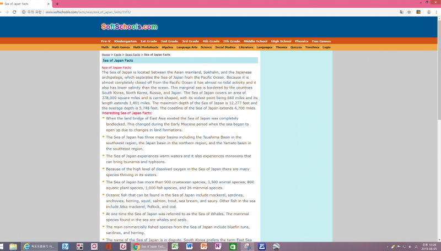This screenshot has width=441, height=251.
Task: Open a new tab with the plus button
Action: tap(57, 4)
